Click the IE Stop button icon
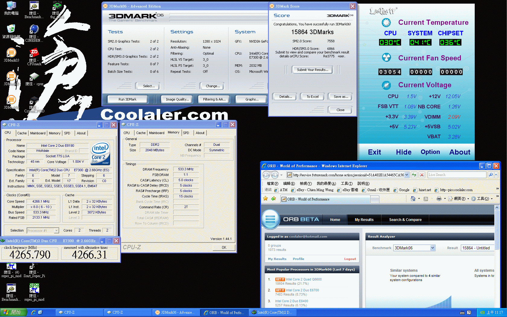The width and height of the screenshot is (507, 317). 422,175
